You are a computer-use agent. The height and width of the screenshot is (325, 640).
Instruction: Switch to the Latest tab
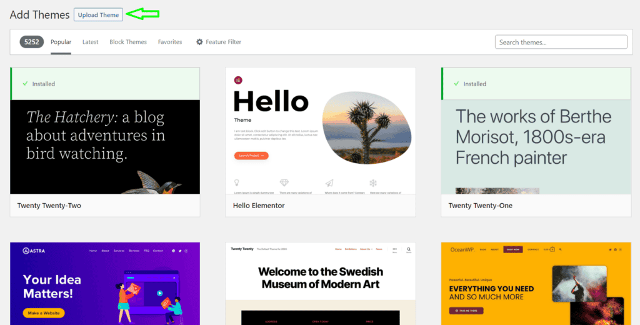pos(90,42)
